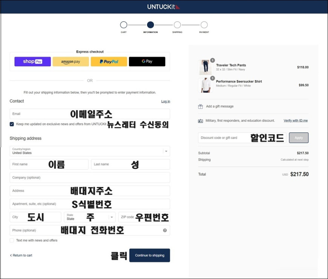328x279 pixels.
Task: Click the ID card discount icon
Action: pos(201,121)
